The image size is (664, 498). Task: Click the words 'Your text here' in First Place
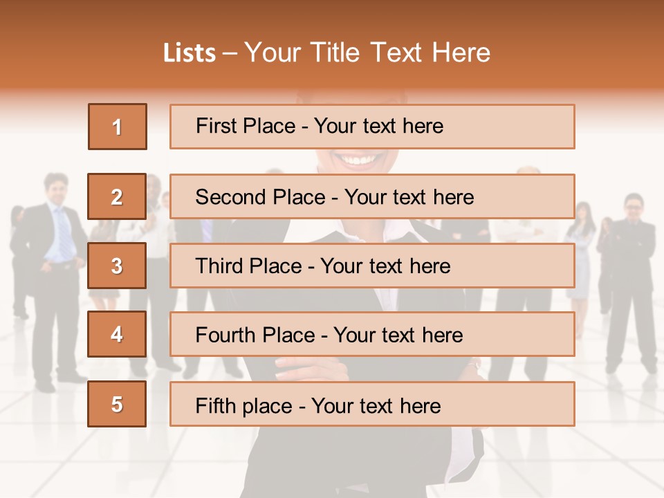[378, 126]
